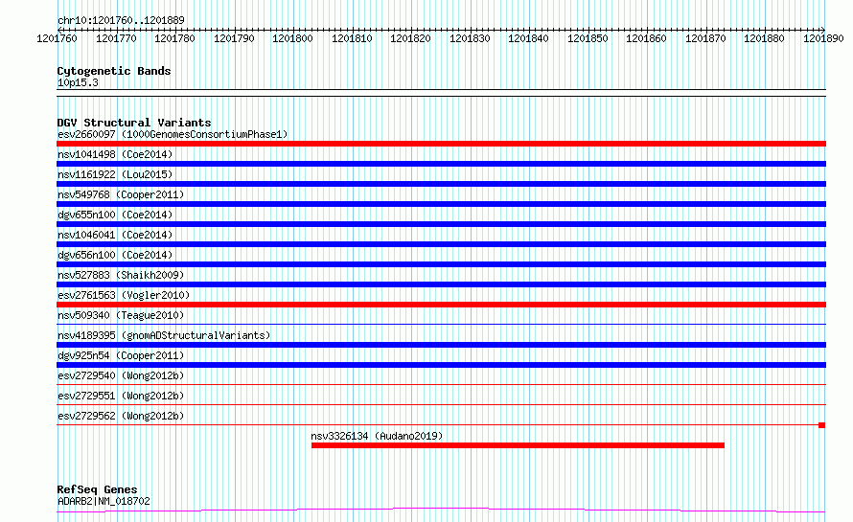Open the esv2761563 (Vogler2010) label
This screenshot has width=853, height=522.
[124, 295]
